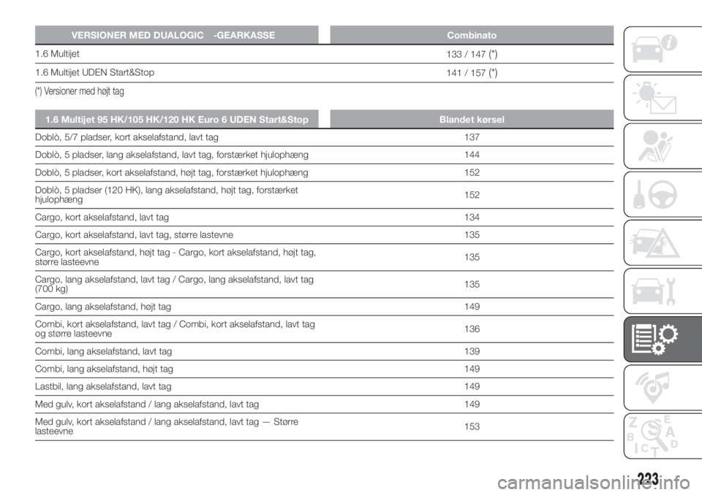Click the page number 223
Viewport: 702px width, 495px height.
(647, 479)
